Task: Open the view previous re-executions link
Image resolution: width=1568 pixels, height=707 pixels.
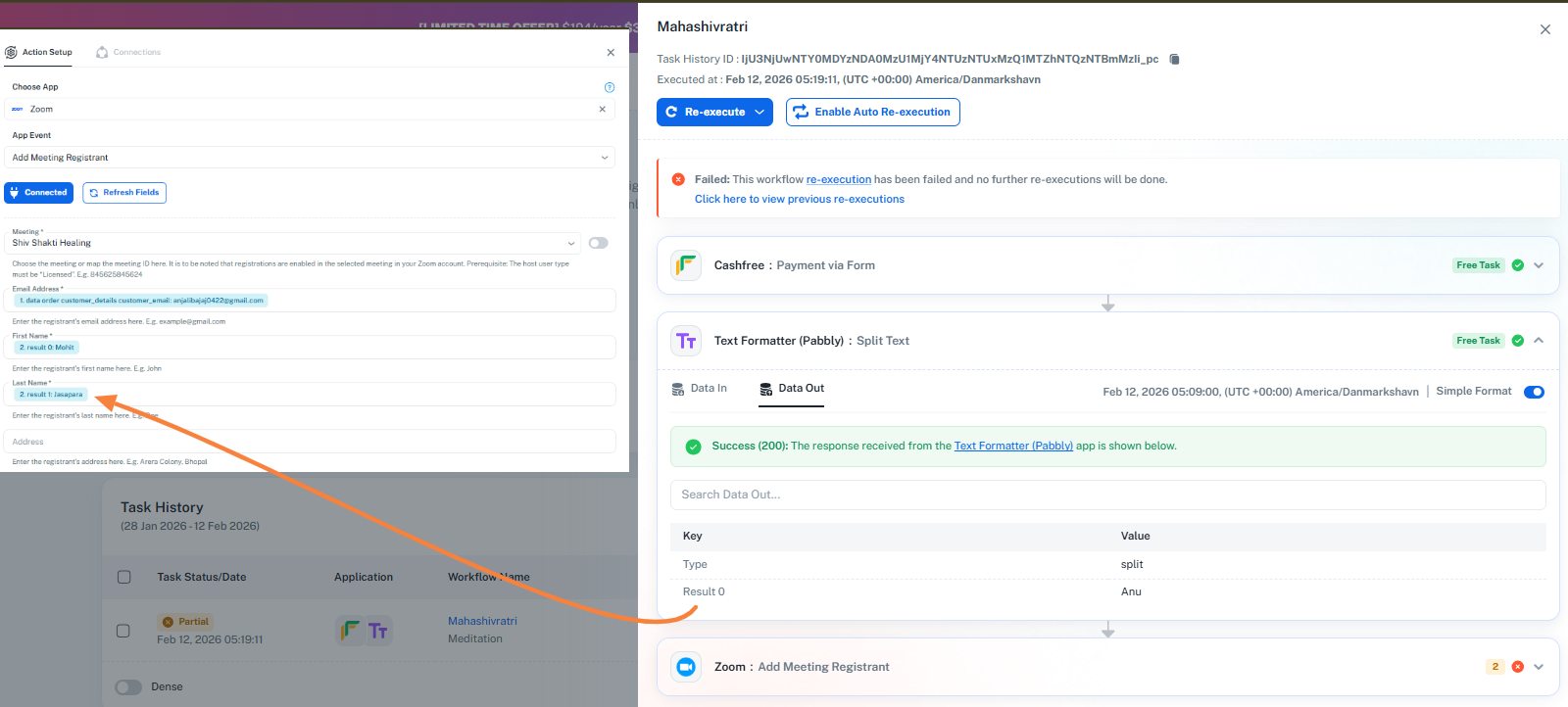Action: click(799, 199)
